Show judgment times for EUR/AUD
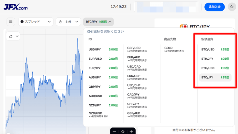The height and width of the screenshot is (134, 238). point(137,61)
